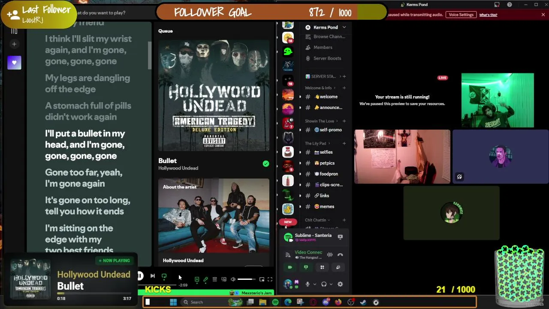549x309 pixels.
Task: Open headphones output options dropdown
Action: [331, 284]
